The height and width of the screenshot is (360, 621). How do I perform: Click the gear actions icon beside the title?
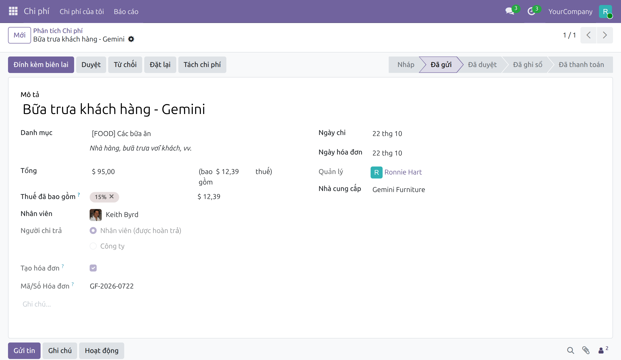point(131,39)
